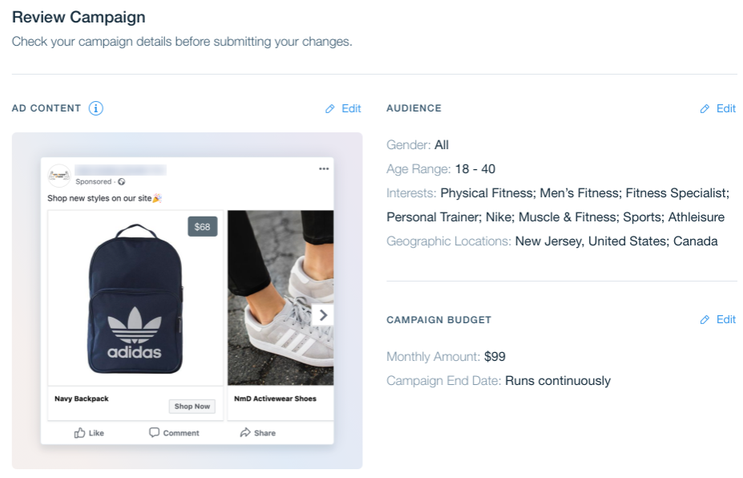This screenshot has width=743, height=478.
Task: Click pencil icon beside Campaign Budget Edit
Action: 705,320
